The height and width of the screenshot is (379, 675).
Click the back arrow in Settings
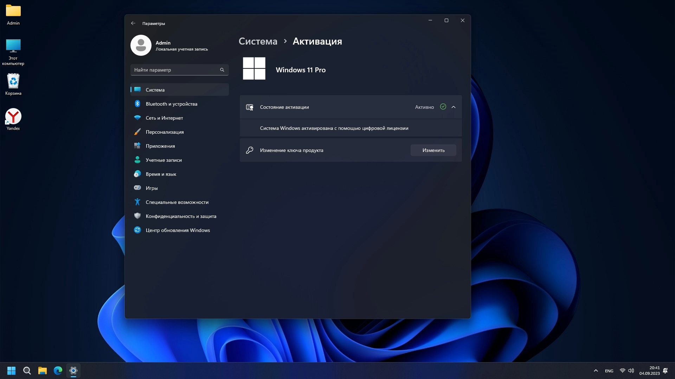pyautogui.click(x=133, y=23)
